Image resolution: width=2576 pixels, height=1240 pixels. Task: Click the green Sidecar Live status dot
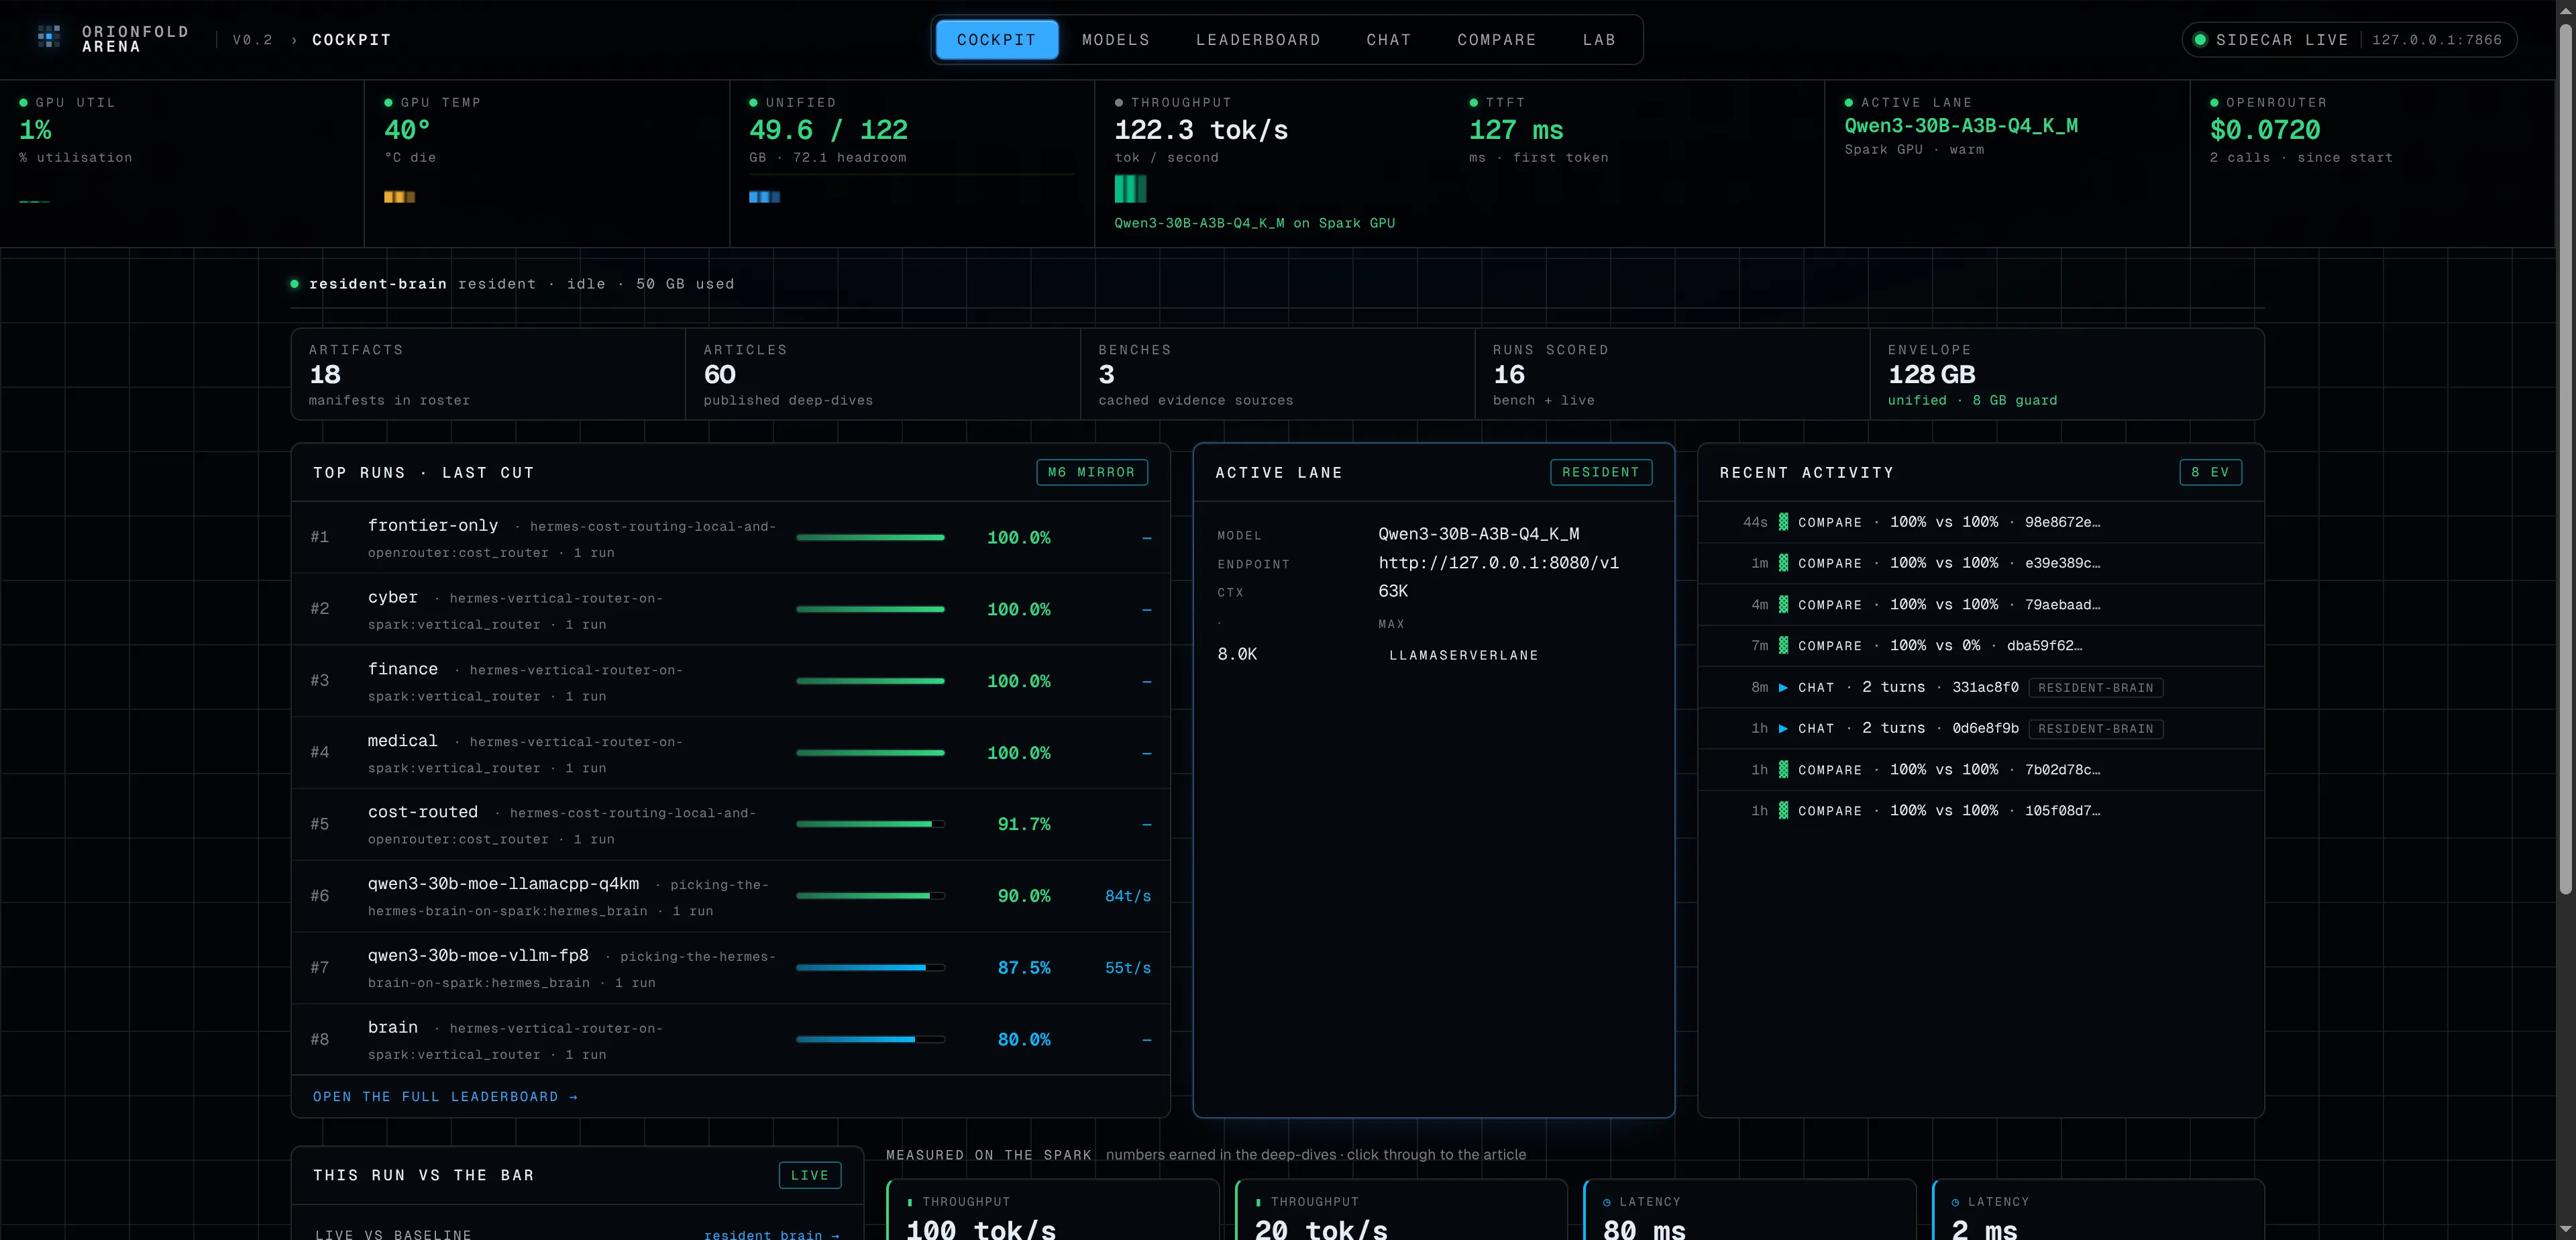[x=2200, y=40]
